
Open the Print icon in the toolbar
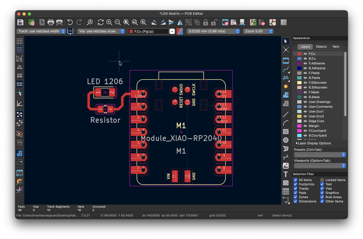tap(51, 22)
